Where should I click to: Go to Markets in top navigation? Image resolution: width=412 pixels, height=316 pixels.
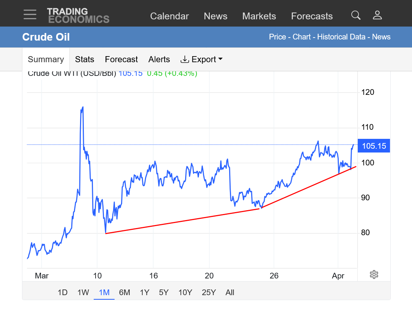coord(259,16)
